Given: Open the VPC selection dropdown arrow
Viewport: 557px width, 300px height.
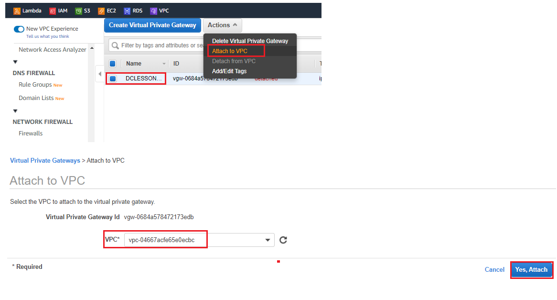Looking at the screenshot, I should point(268,240).
